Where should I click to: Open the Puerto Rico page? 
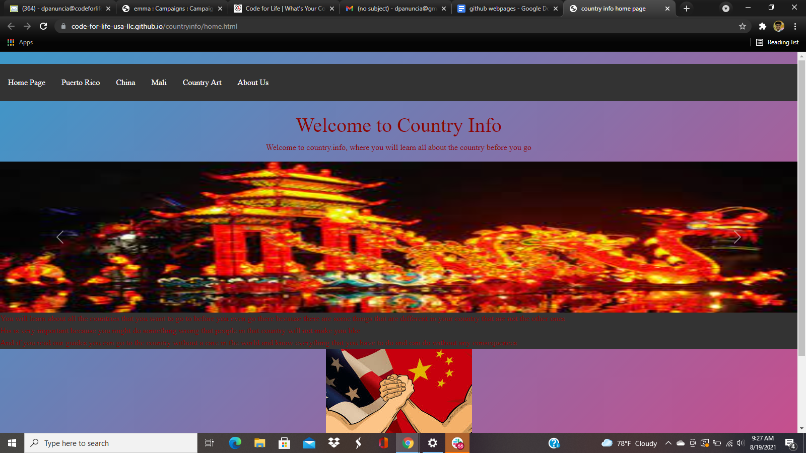tap(81, 83)
